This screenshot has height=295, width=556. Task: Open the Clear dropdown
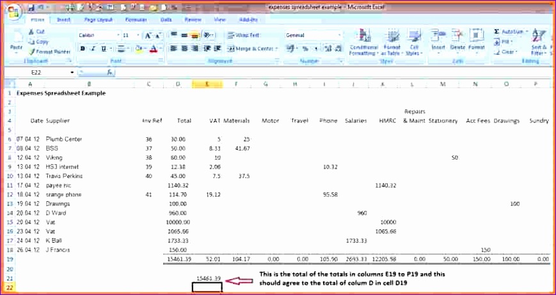tap(505, 52)
